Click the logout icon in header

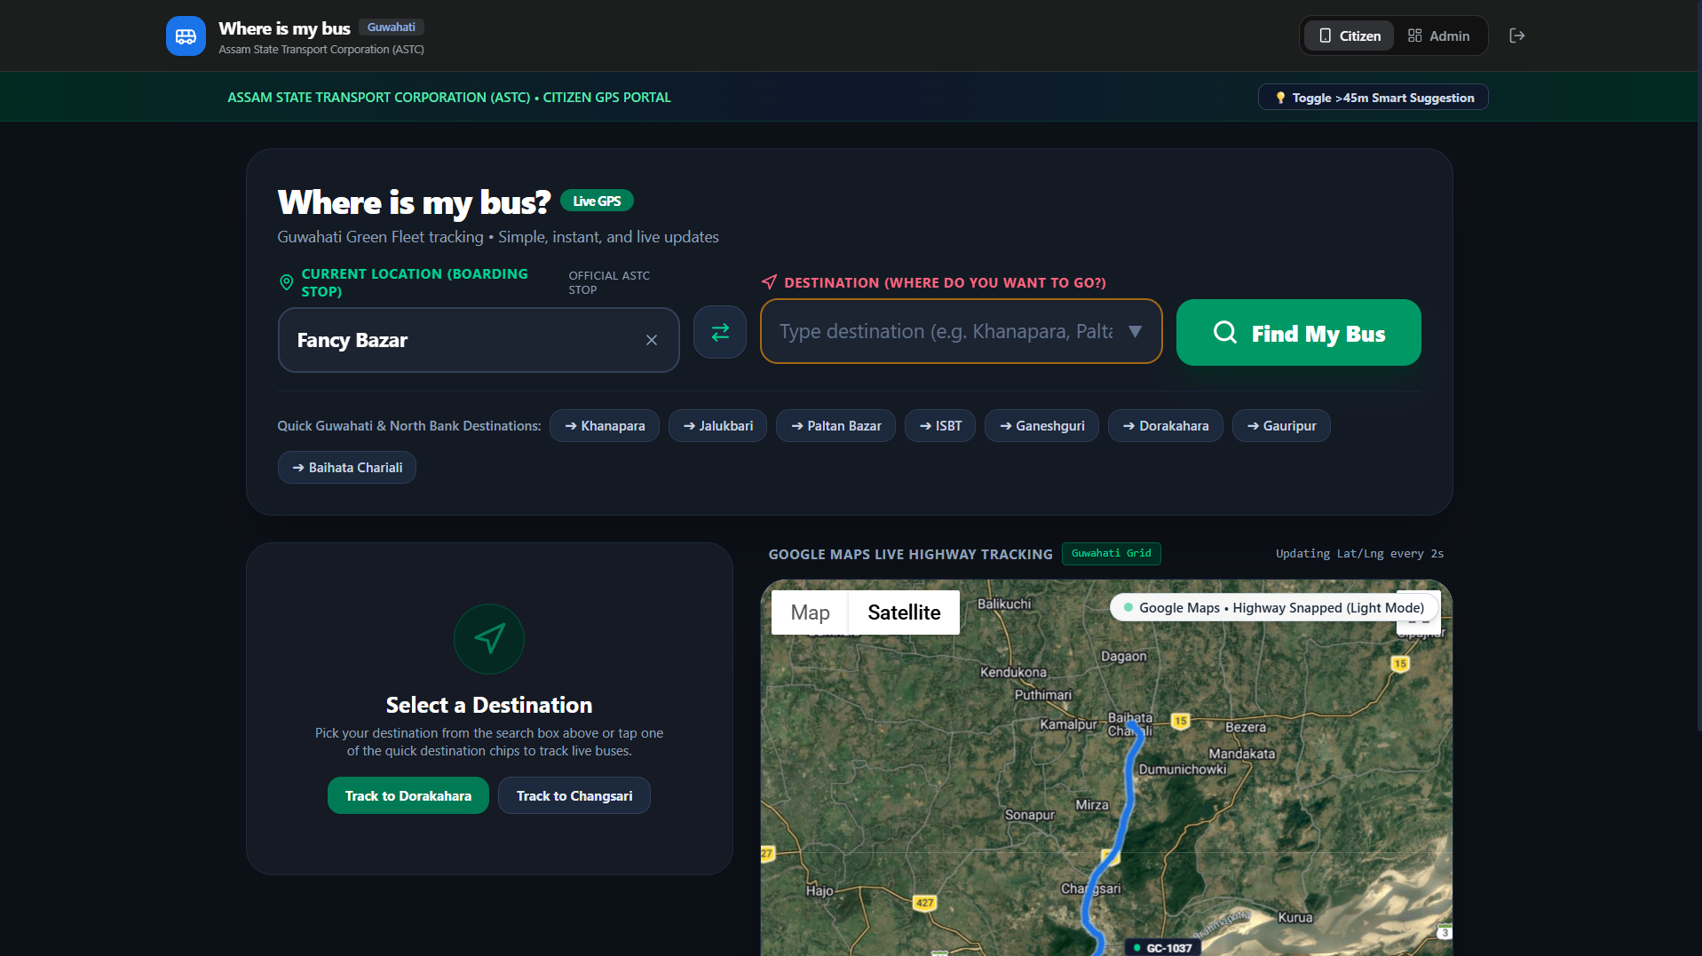point(1517,36)
